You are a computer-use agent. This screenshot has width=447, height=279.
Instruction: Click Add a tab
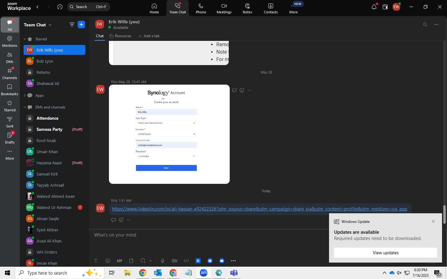coord(149,36)
